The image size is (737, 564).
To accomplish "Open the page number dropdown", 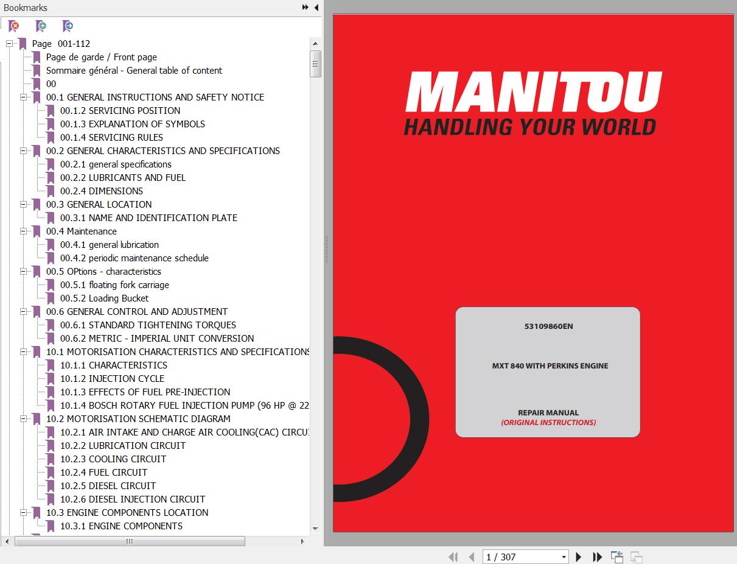I will [x=564, y=557].
